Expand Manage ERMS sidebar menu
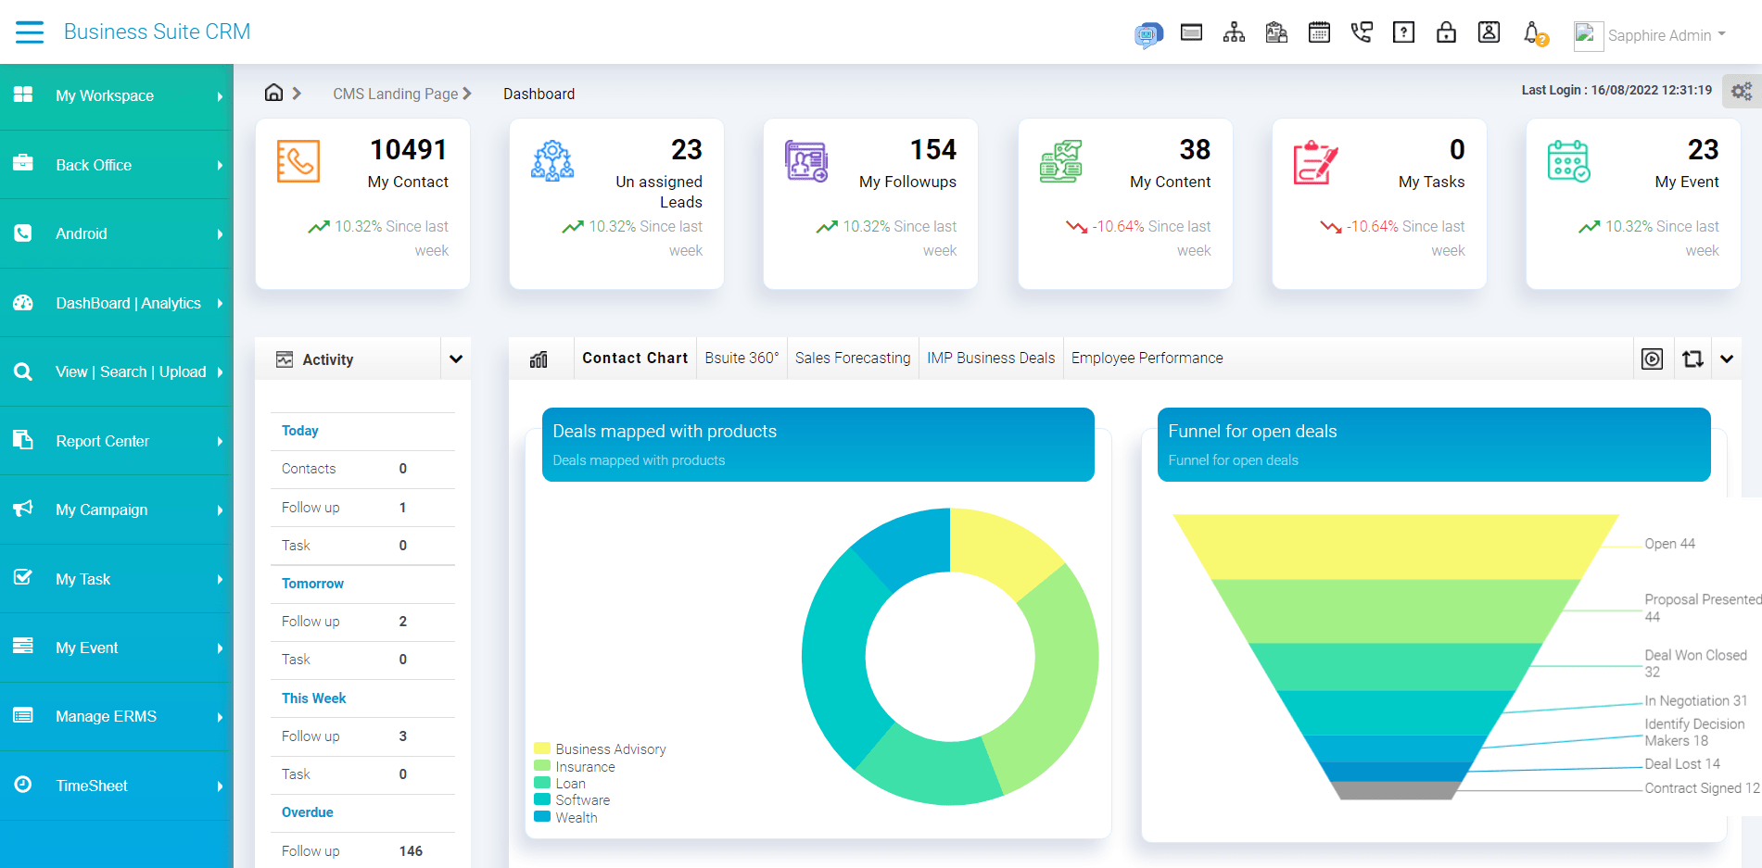Screen dimensions: 1762x868 (x=117, y=716)
